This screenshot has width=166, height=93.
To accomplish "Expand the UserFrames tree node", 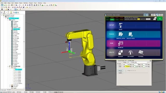I will pos(10,85).
